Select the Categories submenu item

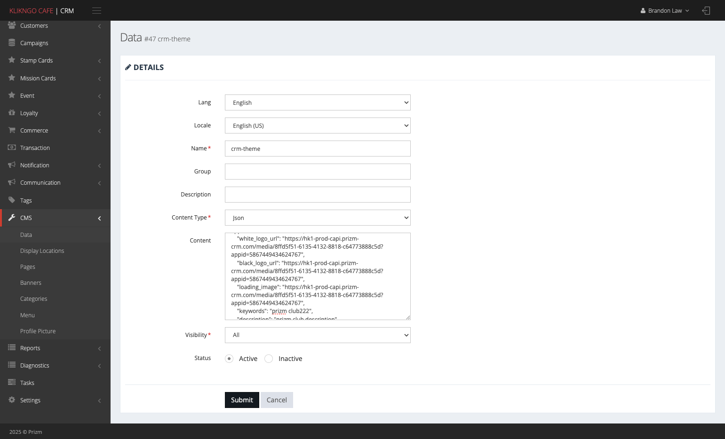pyautogui.click(x=33, y=299)
